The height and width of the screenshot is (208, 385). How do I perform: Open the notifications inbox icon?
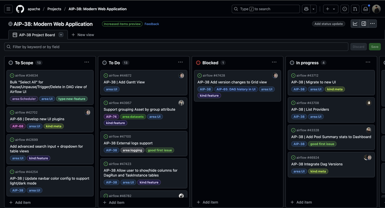tap(366, 9)
